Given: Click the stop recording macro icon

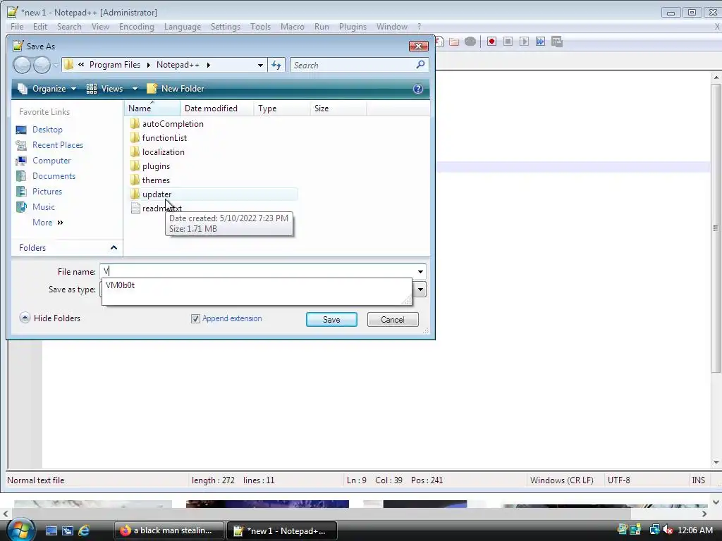Looking at the screenshot, I should 508,42.
